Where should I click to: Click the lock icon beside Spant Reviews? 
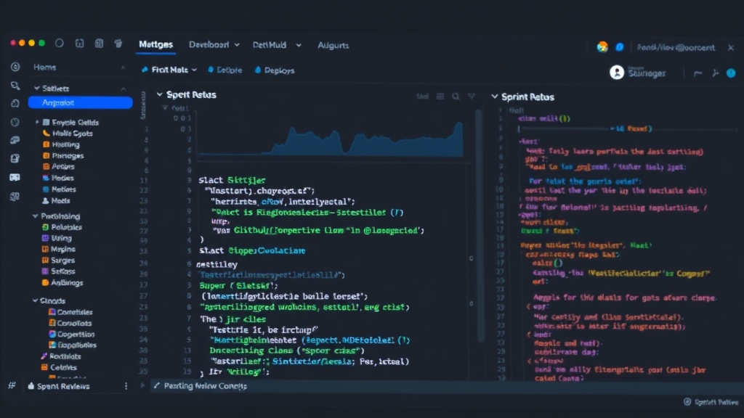31,386
